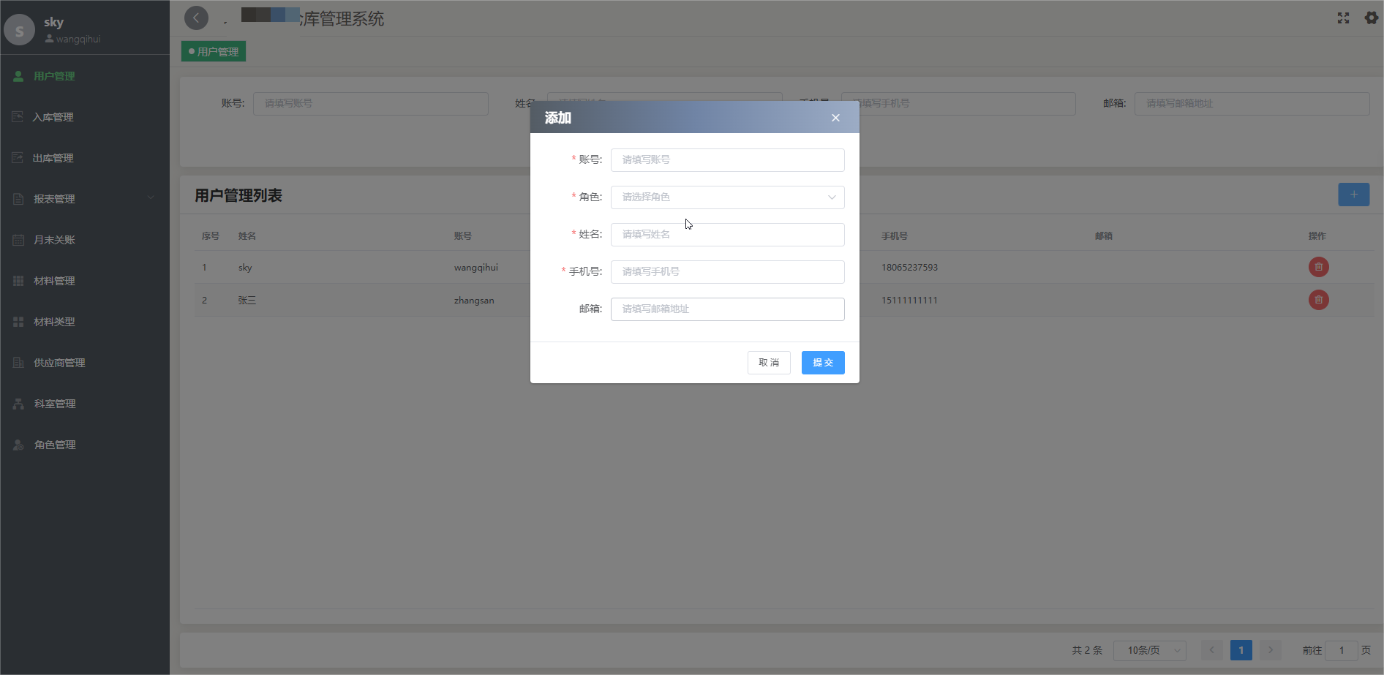Image resolution: width=1384 pixels, height=675 pixels.
Task: Toggle fullscreen mode icon
Action: (x=1343, y=18)
